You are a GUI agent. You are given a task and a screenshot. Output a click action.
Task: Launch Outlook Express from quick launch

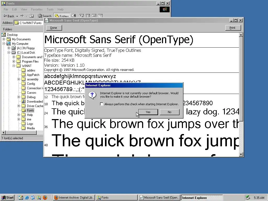[x=33, y=198]
